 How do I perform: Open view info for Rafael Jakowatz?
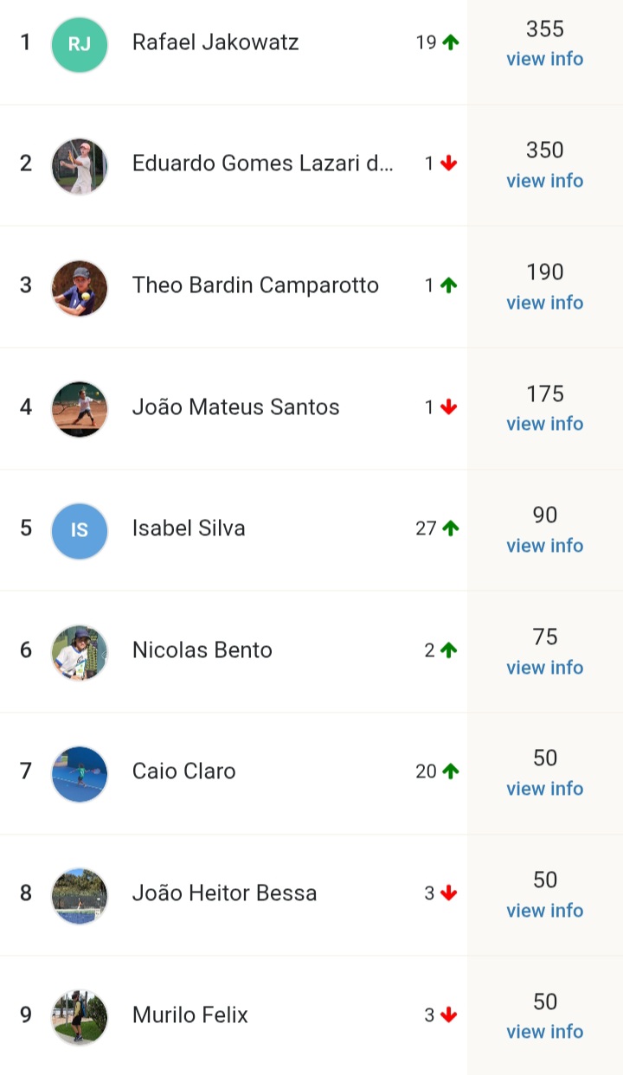click(x=544, y=60)
